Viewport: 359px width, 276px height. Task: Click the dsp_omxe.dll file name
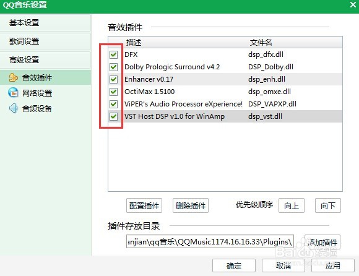(x=269, y=92)
